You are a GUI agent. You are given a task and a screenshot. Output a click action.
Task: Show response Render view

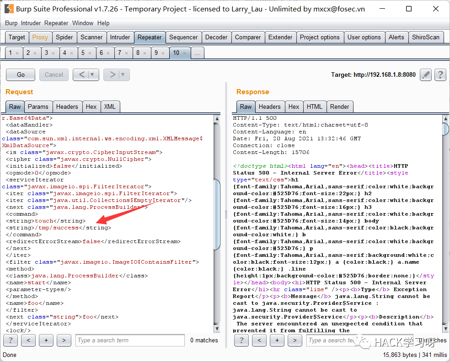click(339, 106)
